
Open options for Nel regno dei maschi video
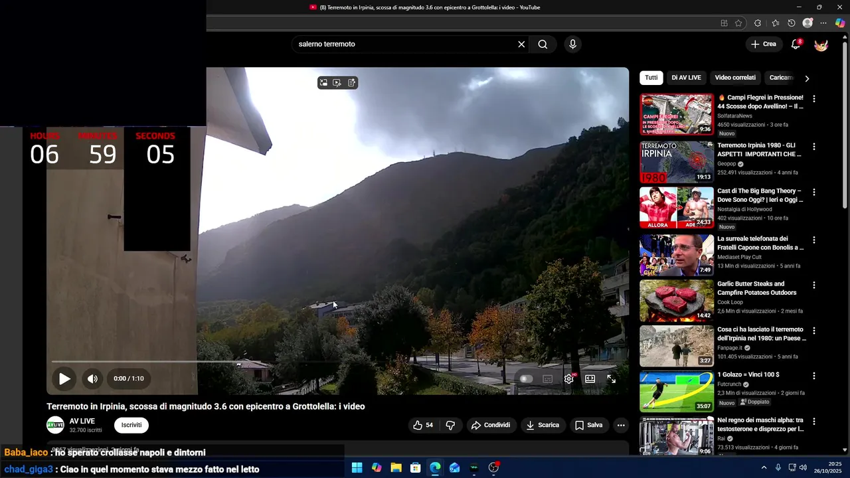[x=814, y=421]
